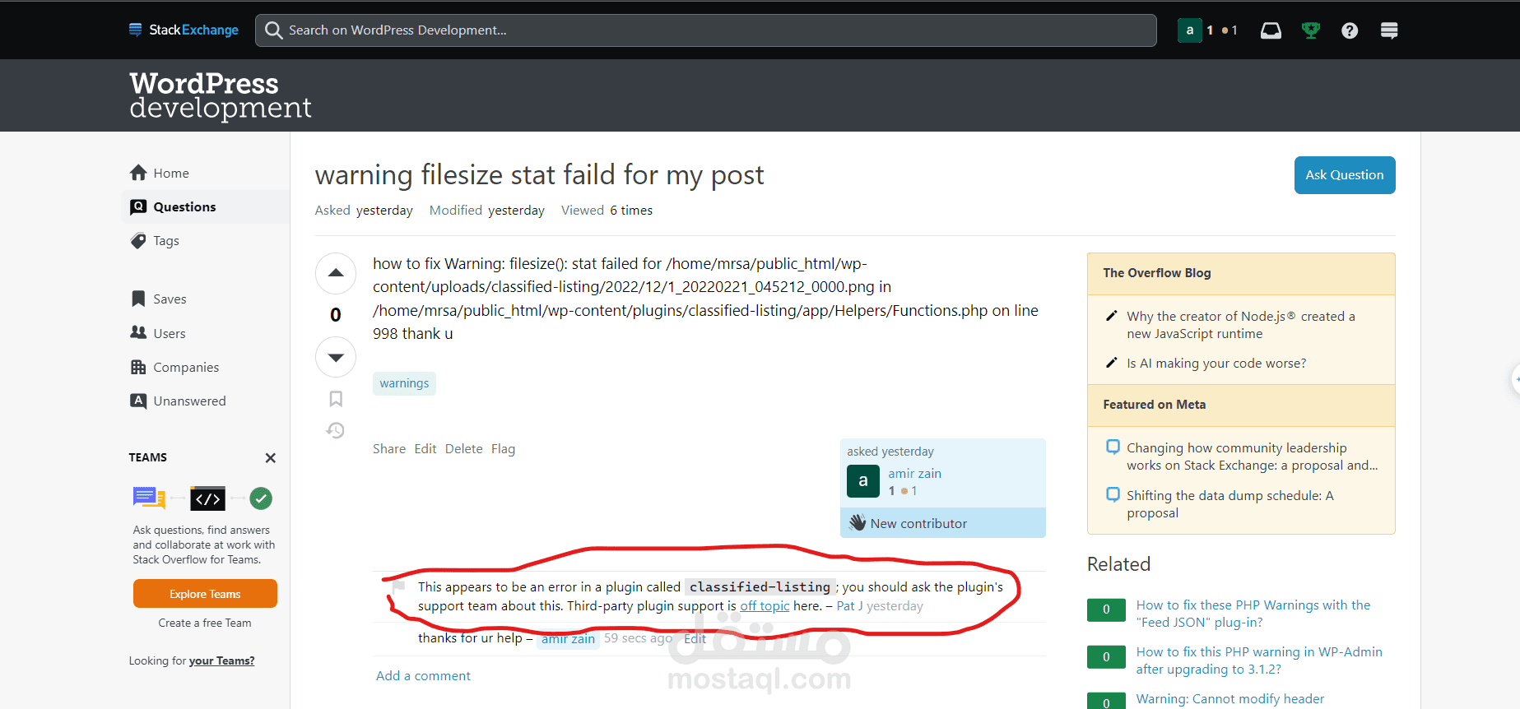Click the Explore Teams button
The width and height of the screenshot is (1520, 709).
tap(205, 594)
